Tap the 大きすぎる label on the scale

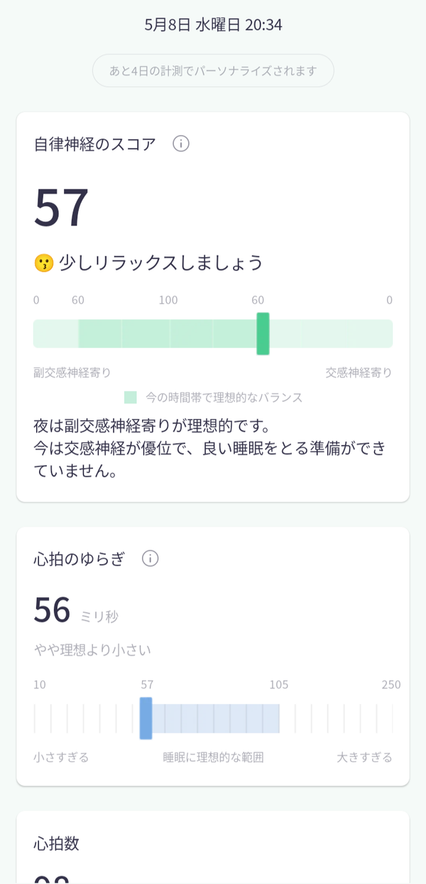click(364, 757)
